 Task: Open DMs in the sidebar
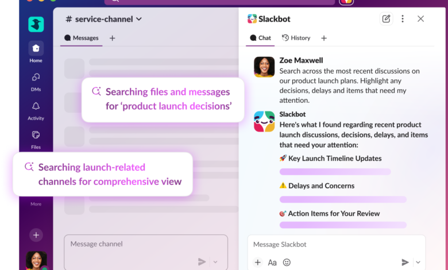pyautogui.click(x=36, y=82)
